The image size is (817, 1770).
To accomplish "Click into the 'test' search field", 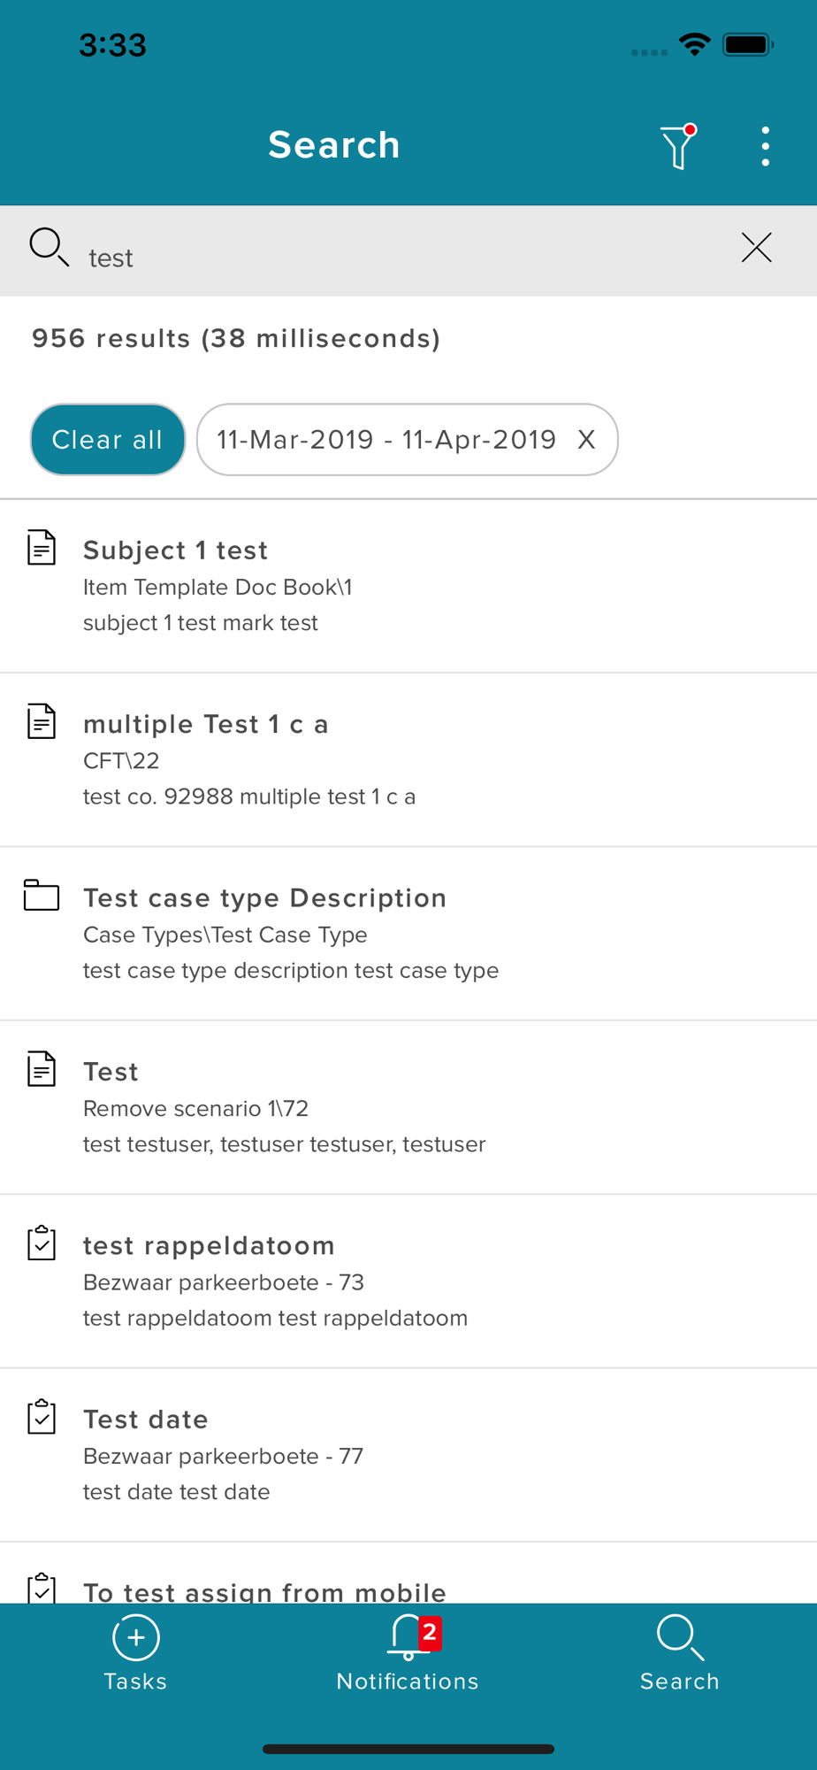I will click(x=398, y=257).
